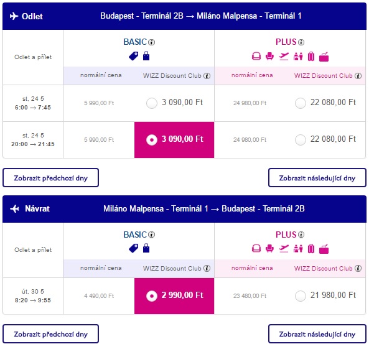Click the airplane icon next to Návrat

(x=14, y=209)
